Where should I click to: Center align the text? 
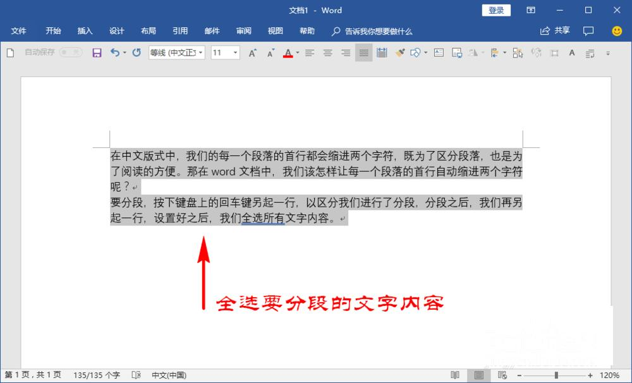pos(327,53)
